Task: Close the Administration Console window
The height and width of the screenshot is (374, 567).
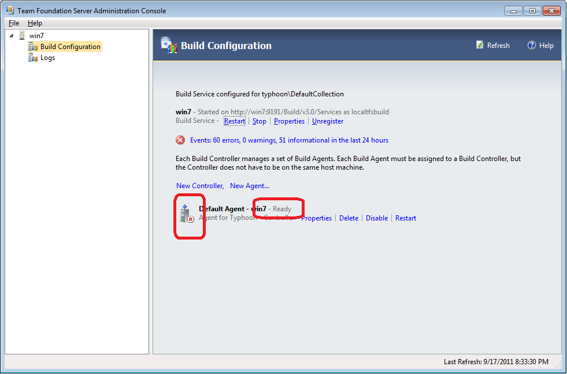Action: (x=551, y=11)
